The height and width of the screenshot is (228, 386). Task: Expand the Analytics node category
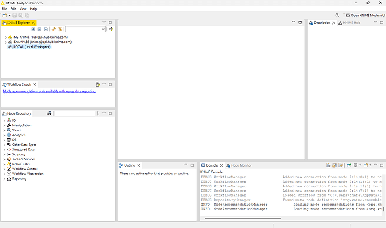[4, 135]
